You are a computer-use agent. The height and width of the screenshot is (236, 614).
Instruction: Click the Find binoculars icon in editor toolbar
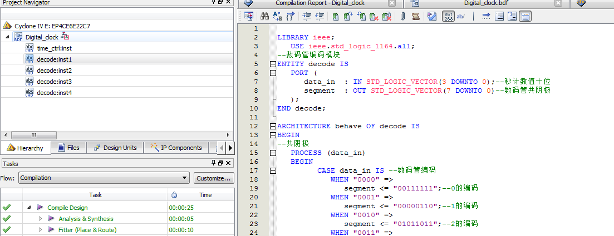click(265, 17)
